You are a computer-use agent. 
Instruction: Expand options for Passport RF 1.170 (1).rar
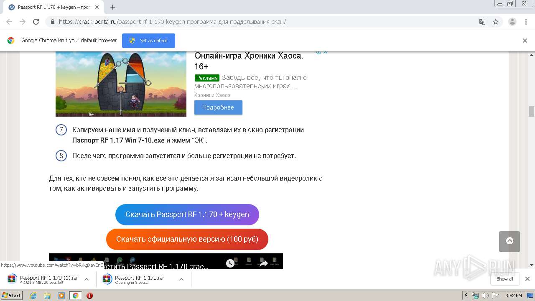[x=87, y=279]
